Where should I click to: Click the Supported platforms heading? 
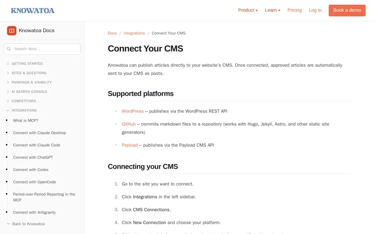pos(141,94)
